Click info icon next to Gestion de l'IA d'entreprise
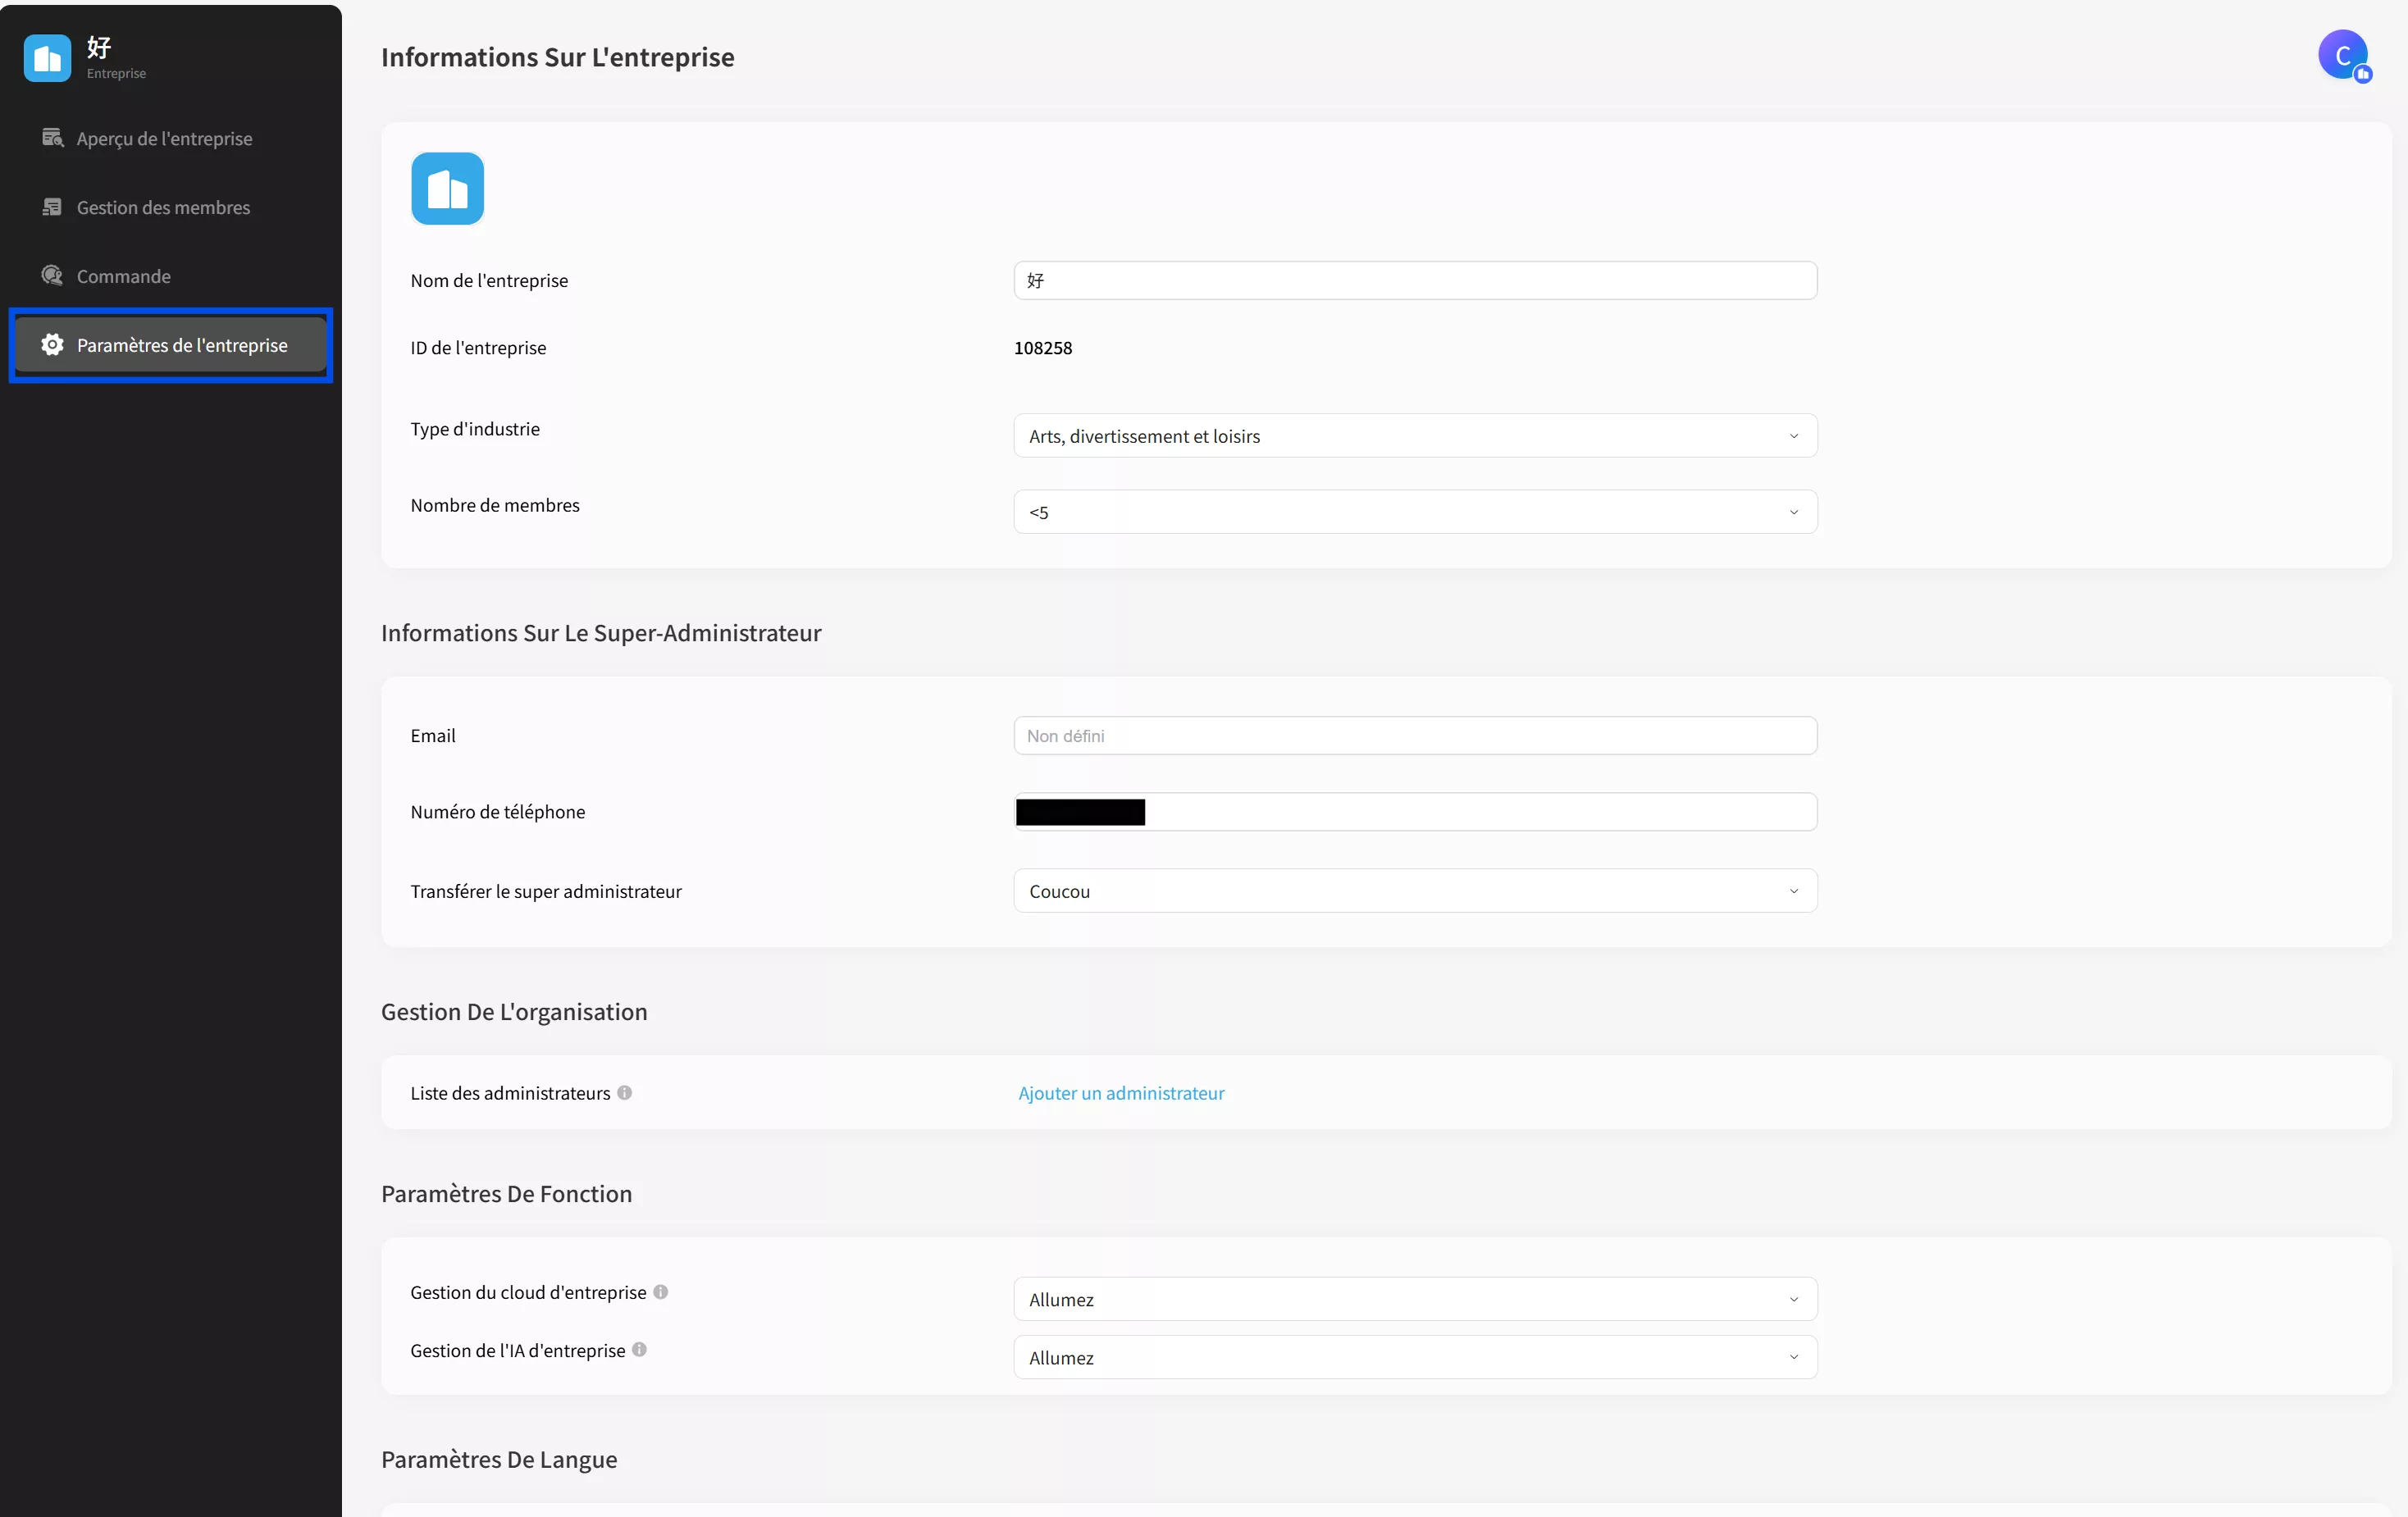Screen dimensions: 2408x1517 tap(639, 1350)
